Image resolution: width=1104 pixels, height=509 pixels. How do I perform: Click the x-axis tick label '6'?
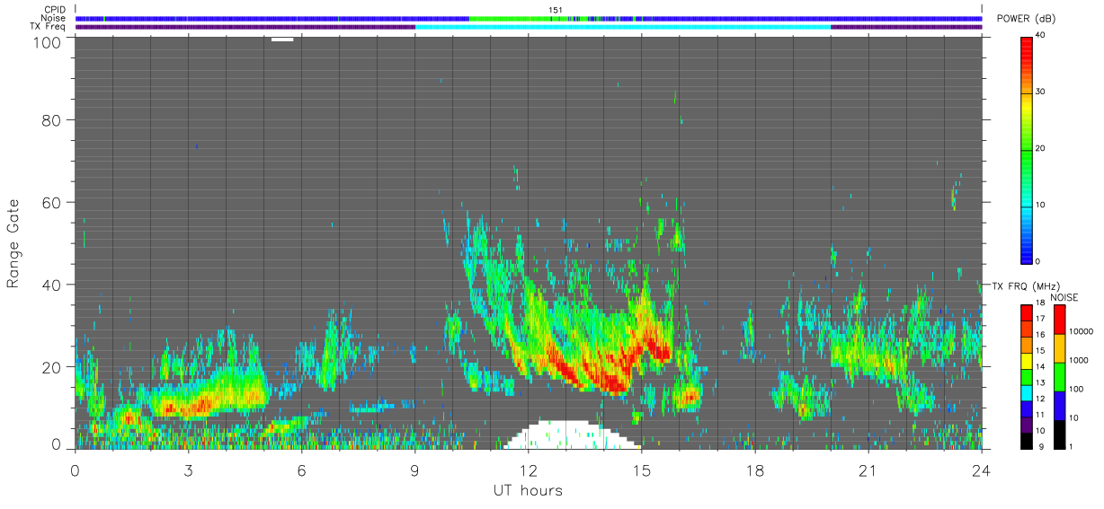pos(301,470)
